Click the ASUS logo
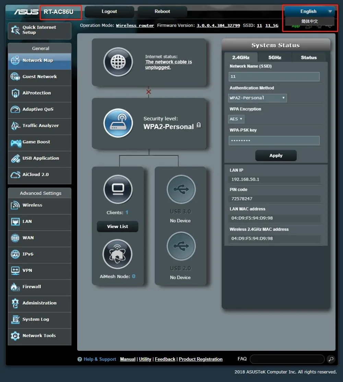 click(26, 12)
